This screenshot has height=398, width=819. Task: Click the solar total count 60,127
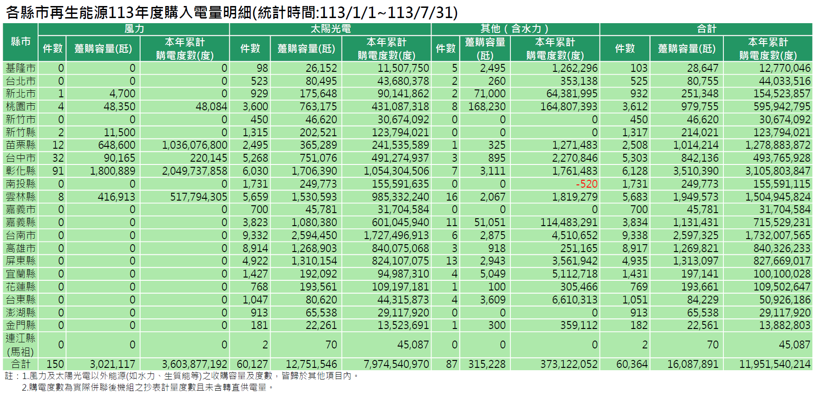[252, 364]
